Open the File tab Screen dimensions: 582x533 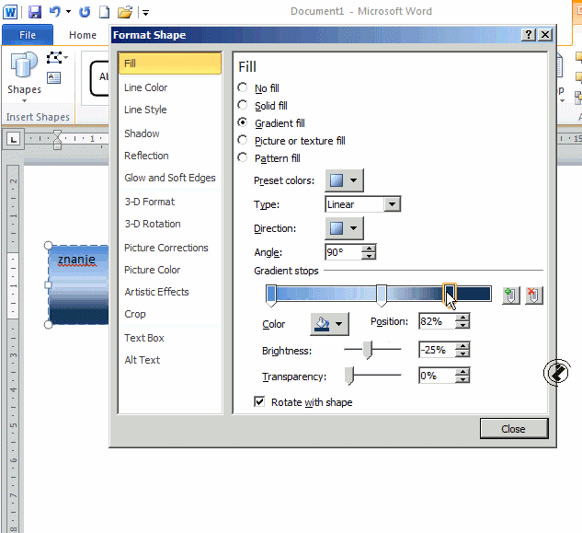click(x=28, y=35)
